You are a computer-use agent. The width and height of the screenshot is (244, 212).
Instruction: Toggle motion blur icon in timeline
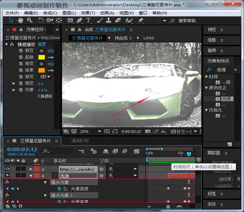(x=125, y=151)
